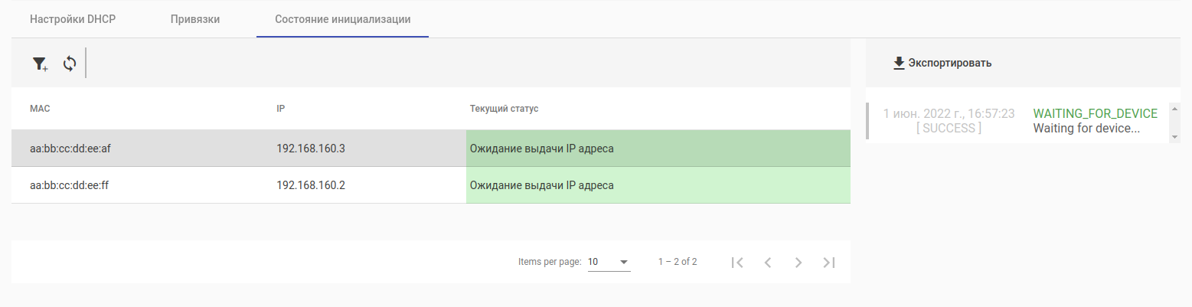This screenshot has height=307, width=1192.
Task: Click the add filter funnel icon
Action: [x=40, y=64]
